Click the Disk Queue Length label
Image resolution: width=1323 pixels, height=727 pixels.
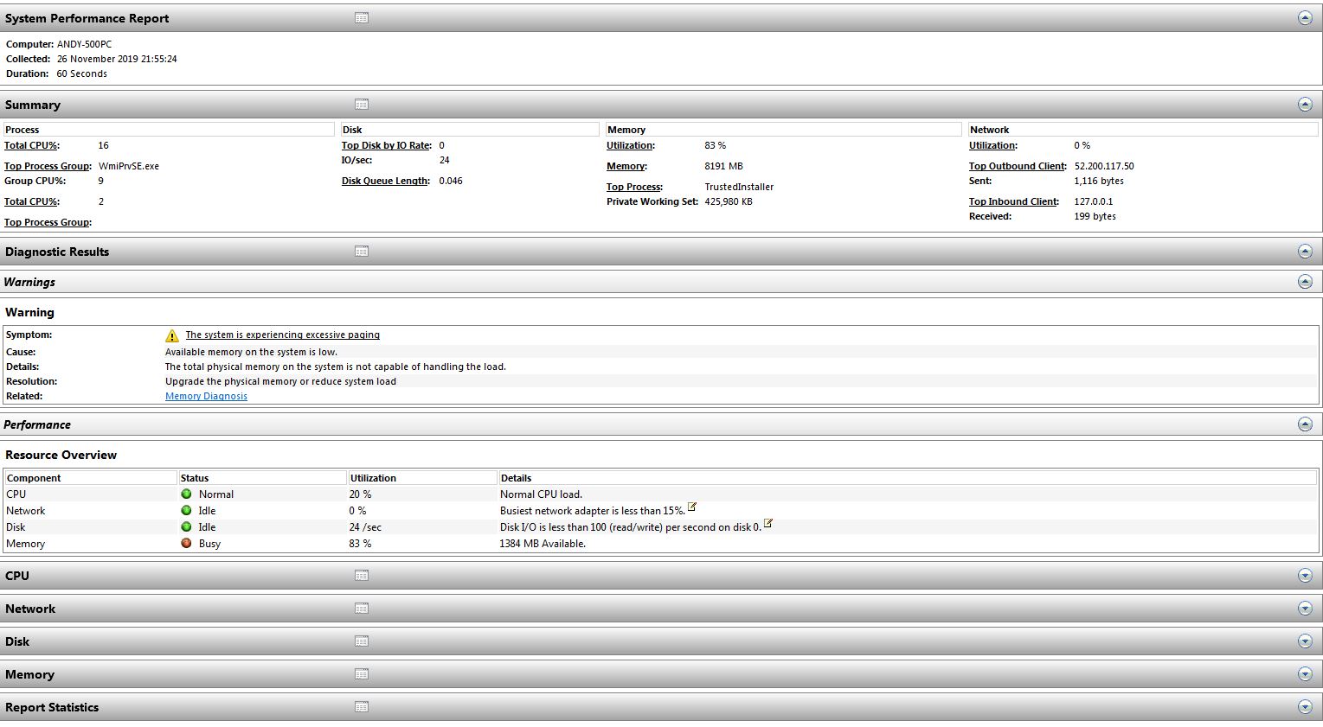[x=385, y=181]
